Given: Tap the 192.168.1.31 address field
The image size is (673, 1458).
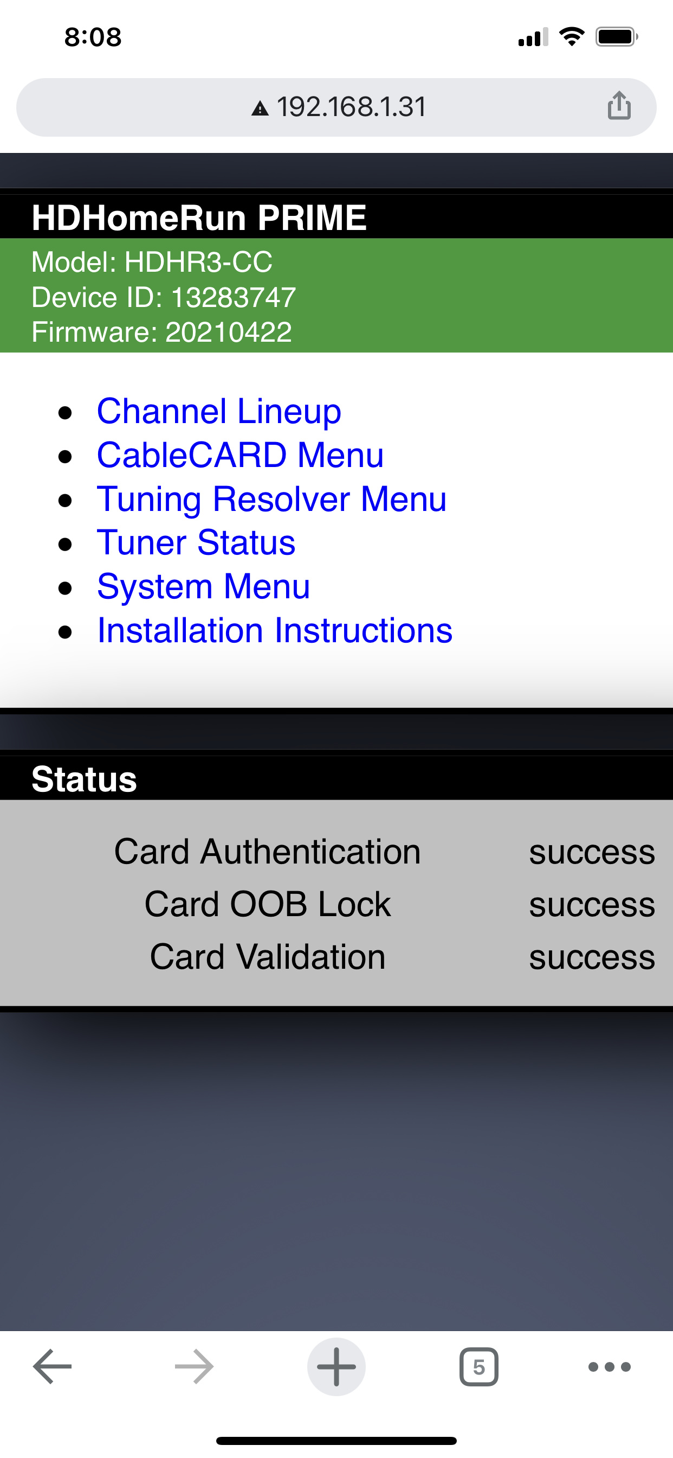Looking at the screenshot, I should 351,107.
